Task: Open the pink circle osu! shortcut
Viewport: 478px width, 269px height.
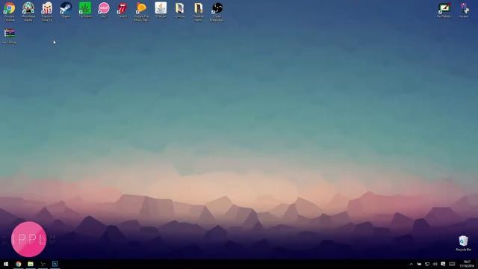Action: point(104,10)
